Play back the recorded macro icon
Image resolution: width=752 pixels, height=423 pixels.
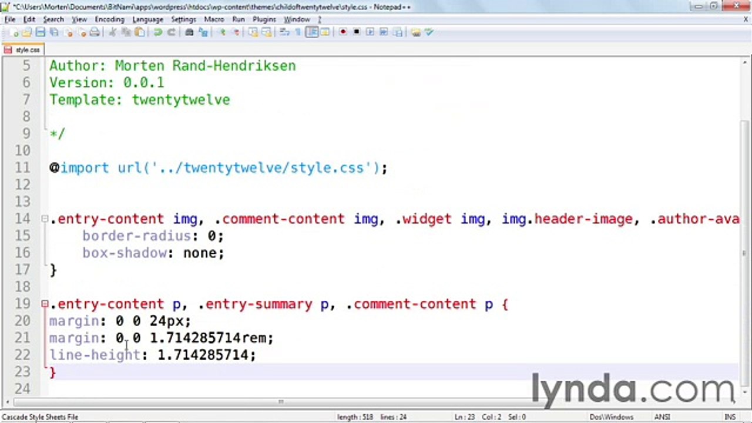pyautogui.click(x=371, y=32)
